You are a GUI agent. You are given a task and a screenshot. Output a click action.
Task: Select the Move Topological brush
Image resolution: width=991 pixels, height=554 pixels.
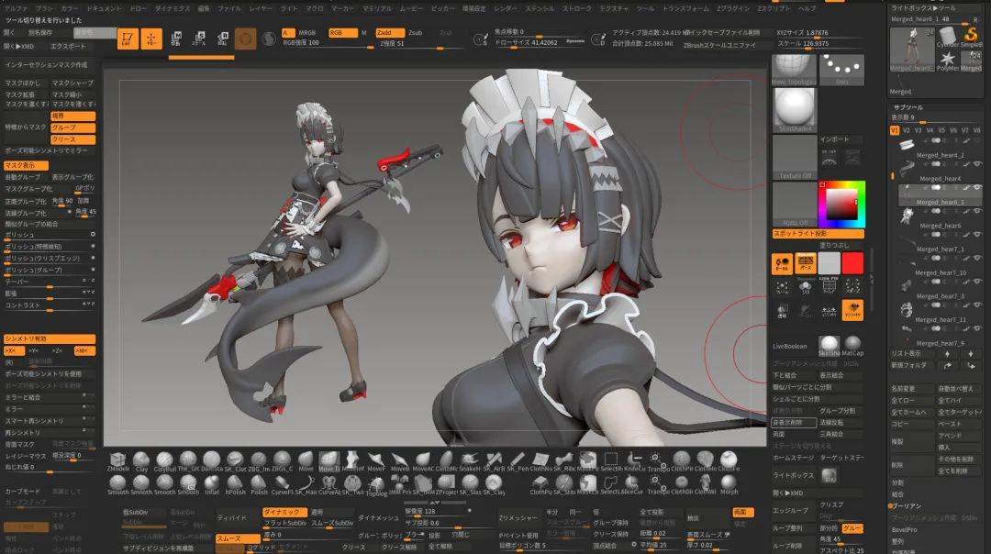point(329,462)
